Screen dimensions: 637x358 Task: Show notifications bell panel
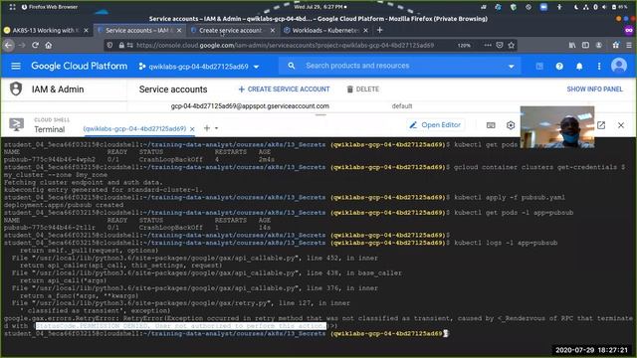coord(579,67)
